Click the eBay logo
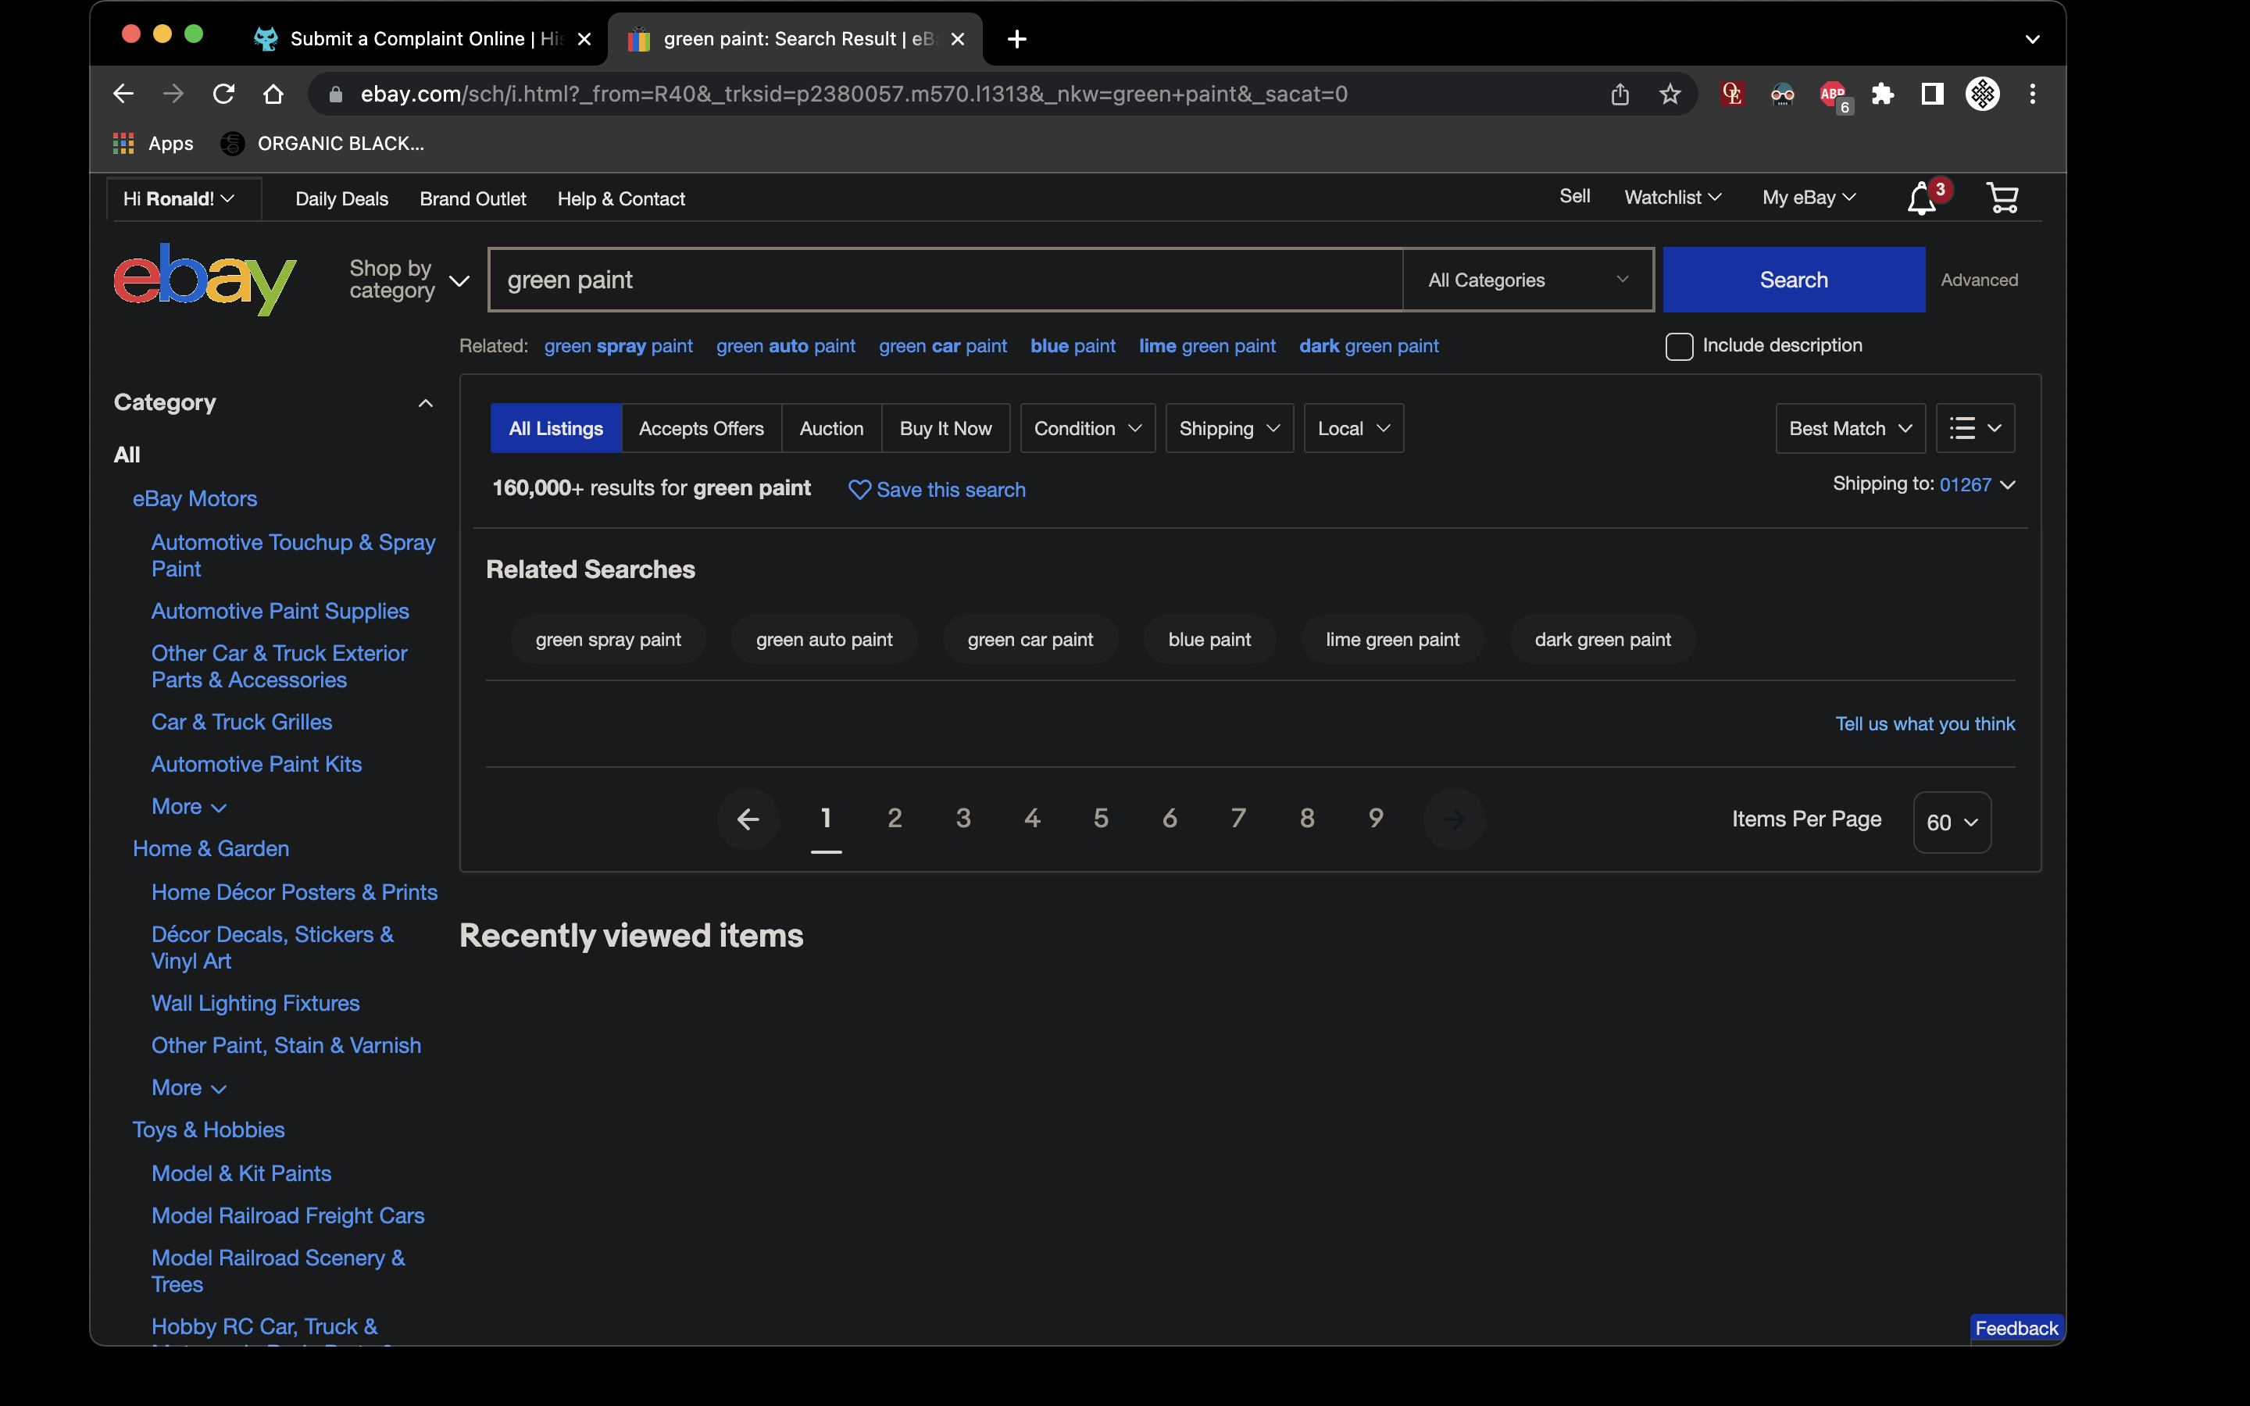The width and height of the screenshot is (2250, 1406). [x=205, y=279]
